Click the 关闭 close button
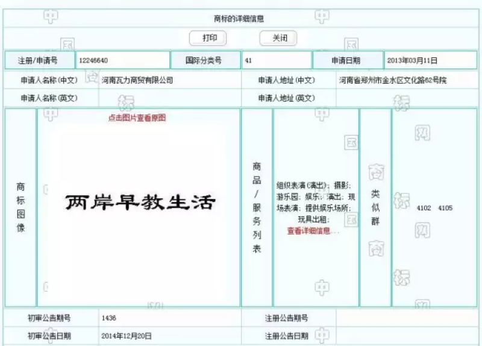 coord(278,38)
